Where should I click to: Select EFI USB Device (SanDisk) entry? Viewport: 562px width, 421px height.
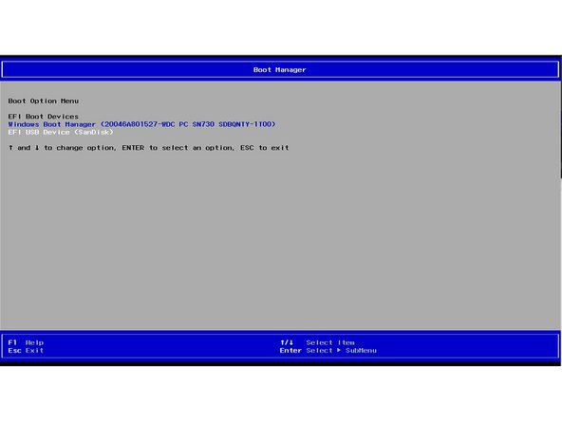(61, 132)
